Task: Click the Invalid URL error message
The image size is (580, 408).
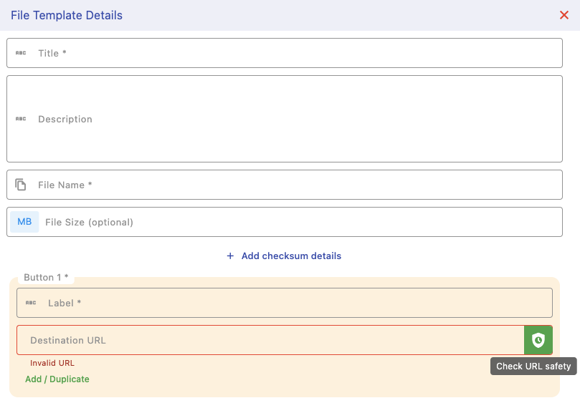Action: point(52,363)
